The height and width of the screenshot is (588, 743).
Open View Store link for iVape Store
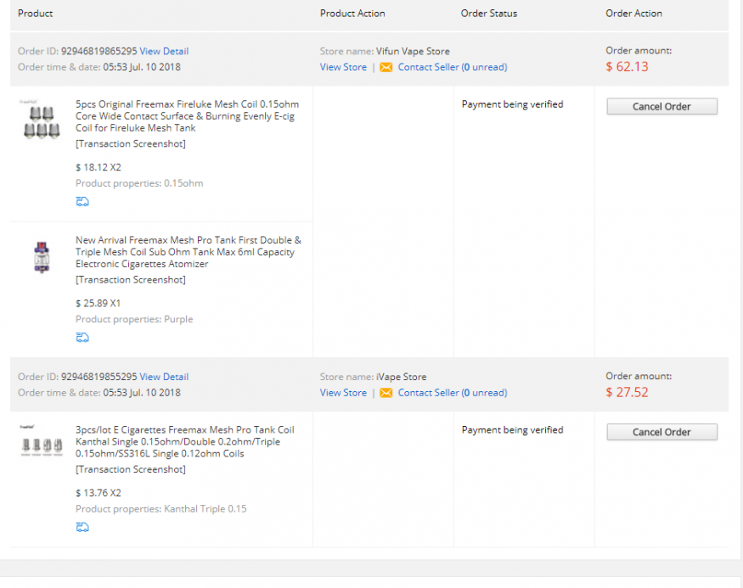343,393
